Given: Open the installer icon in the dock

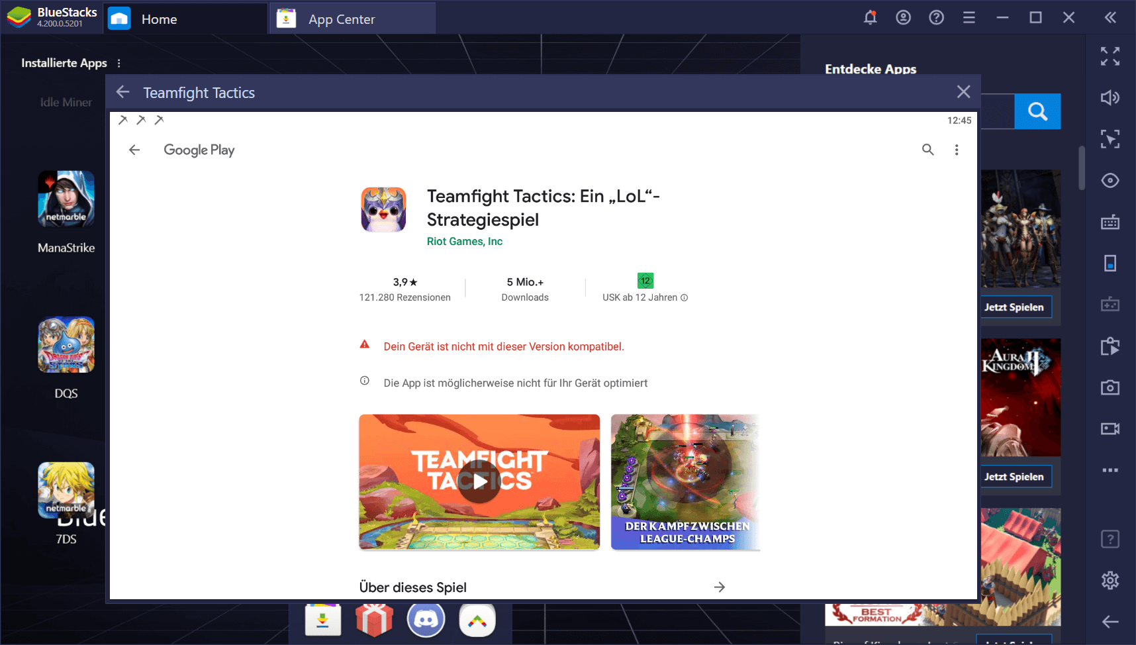Looking at the screenshot, I should 323,621.
